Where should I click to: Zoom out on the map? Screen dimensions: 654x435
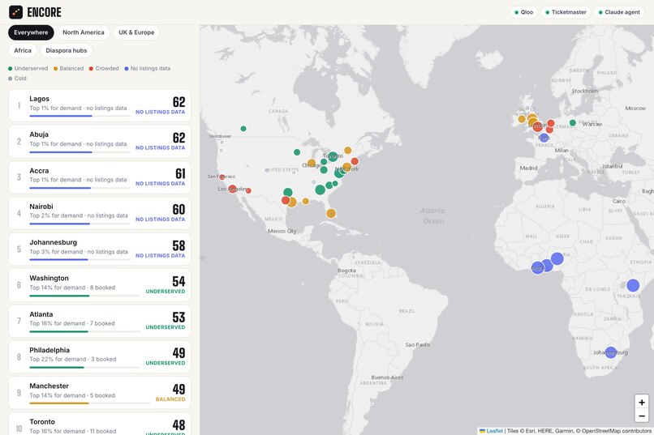coord(642,416)
